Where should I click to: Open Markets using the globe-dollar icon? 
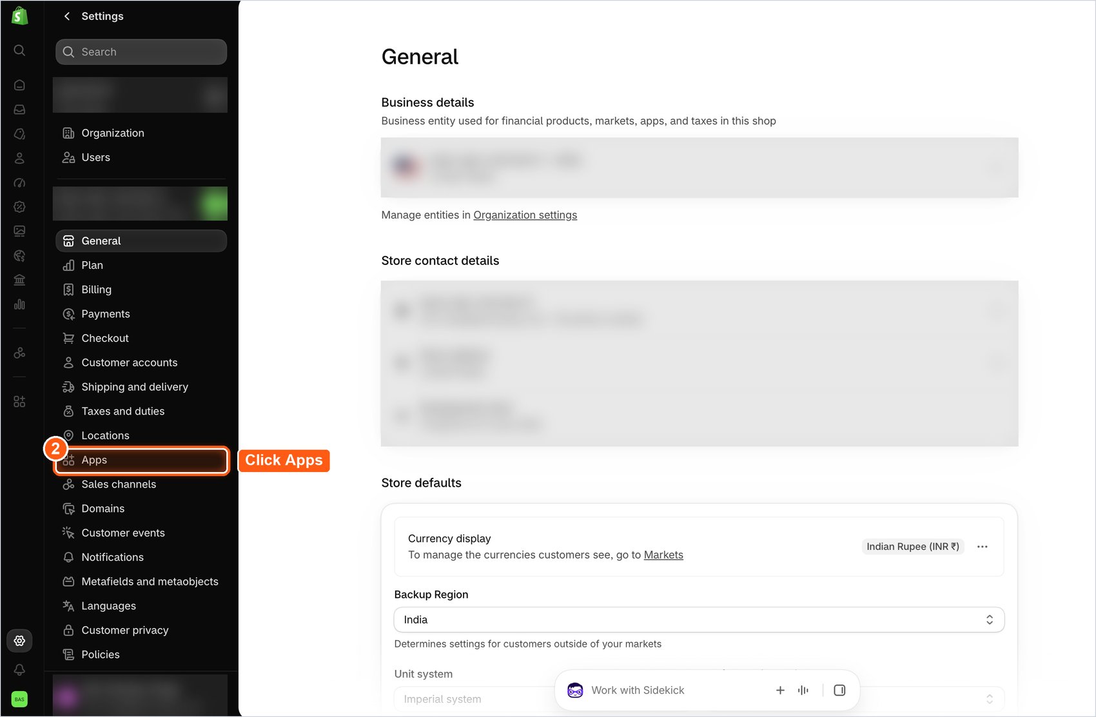pos(19,255)
